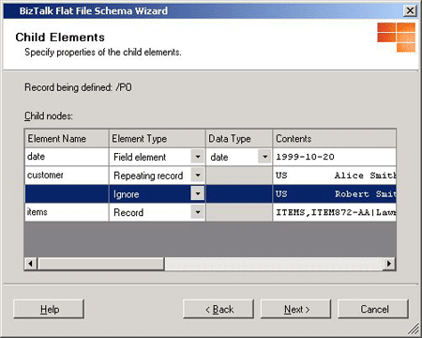Click the Data Type column header
422x338 pixels.
point(239,138)
